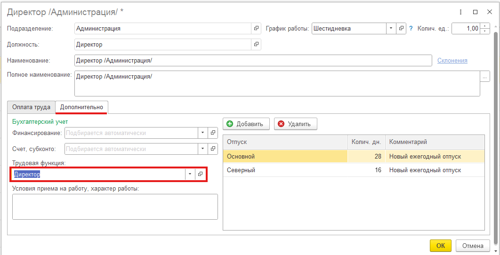Open the Склонения link
The height and width of the screenshot is (255, 500).
pos(452,61)
